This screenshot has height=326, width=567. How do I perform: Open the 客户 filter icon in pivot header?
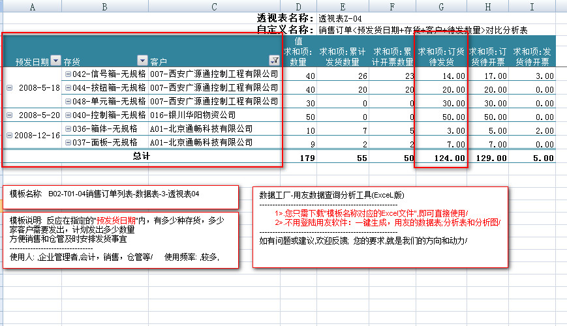[274, 61]
